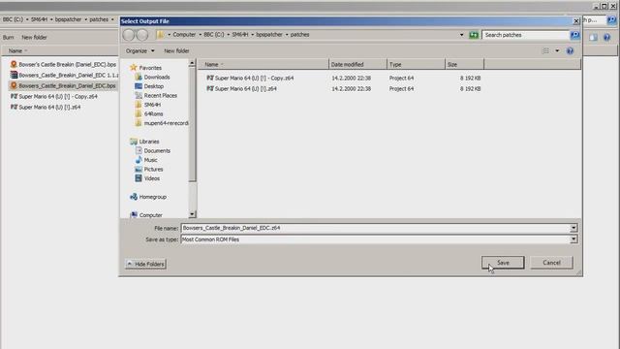
Task: Sort by Size column header
Action: (x=464, y=64)
